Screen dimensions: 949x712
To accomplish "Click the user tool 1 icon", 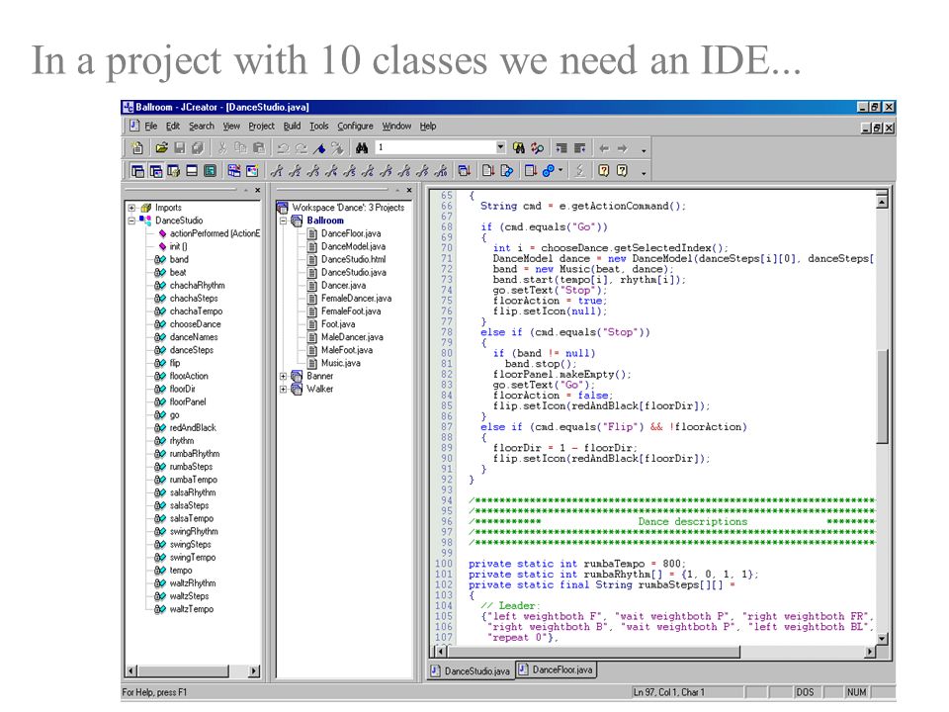I will [277, 171].
